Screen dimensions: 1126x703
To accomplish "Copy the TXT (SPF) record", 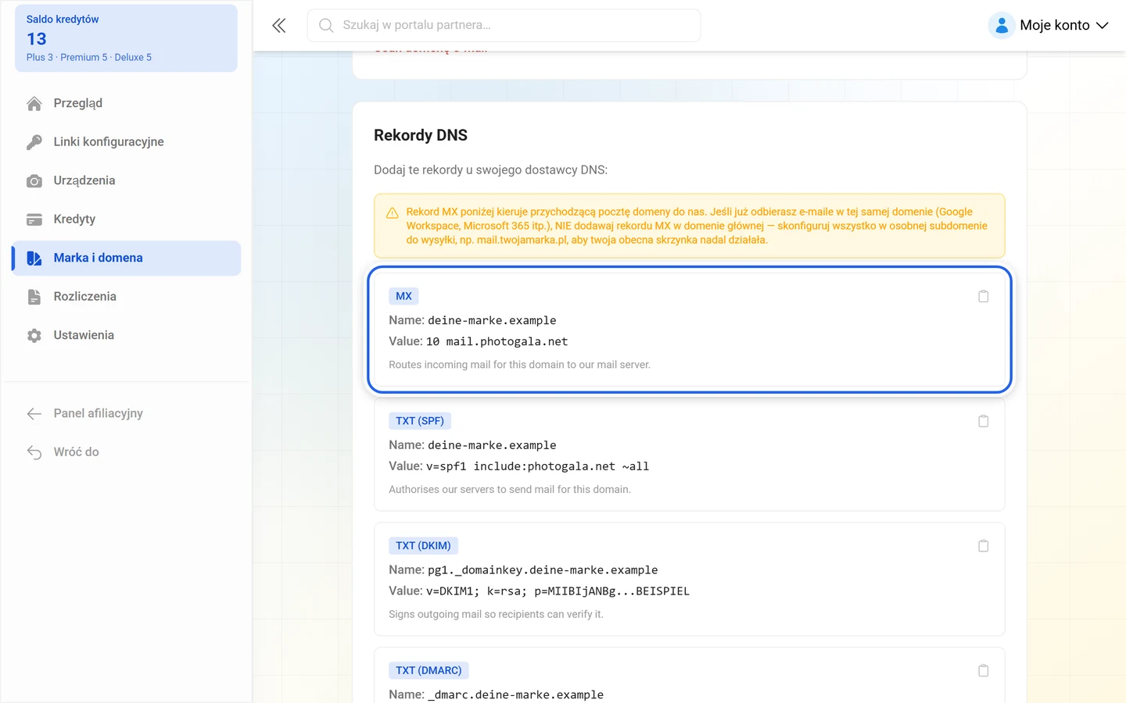I will (x=984, y=421).
